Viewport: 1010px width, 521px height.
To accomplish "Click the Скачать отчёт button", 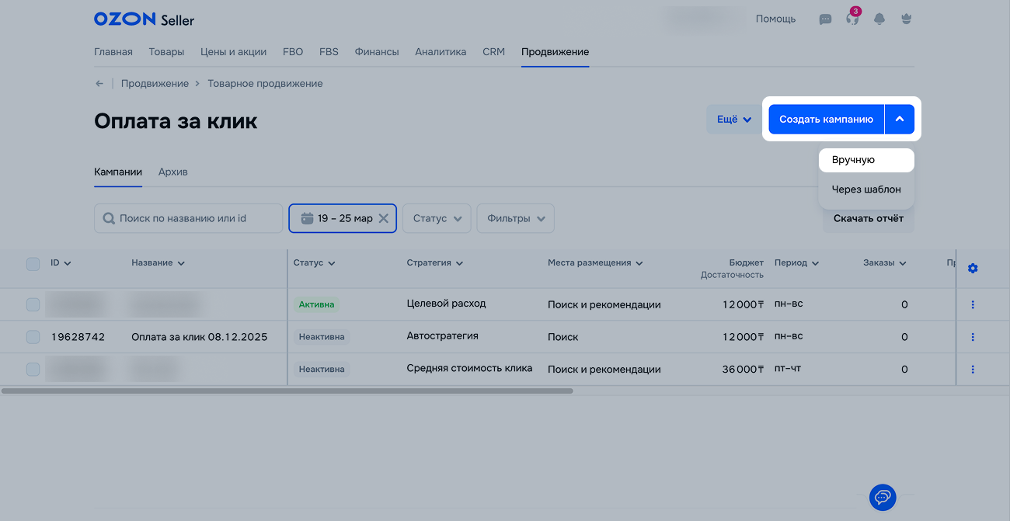I will 868,219.
